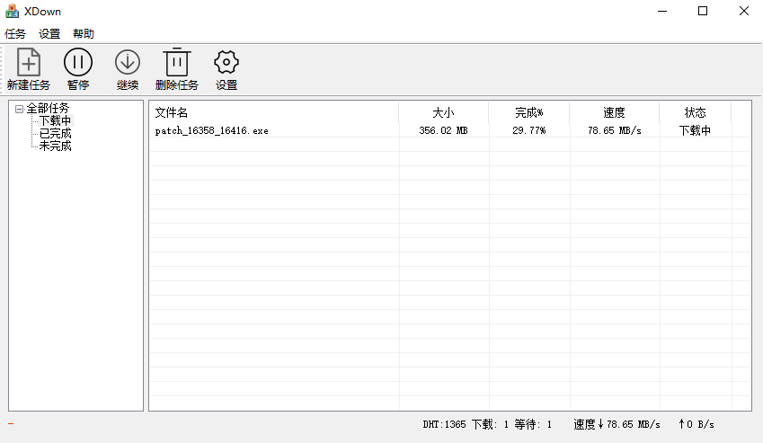The image size is (763, 443).
Task: Open the 设置 menu in menu bar
Action: tap(49, 34)
